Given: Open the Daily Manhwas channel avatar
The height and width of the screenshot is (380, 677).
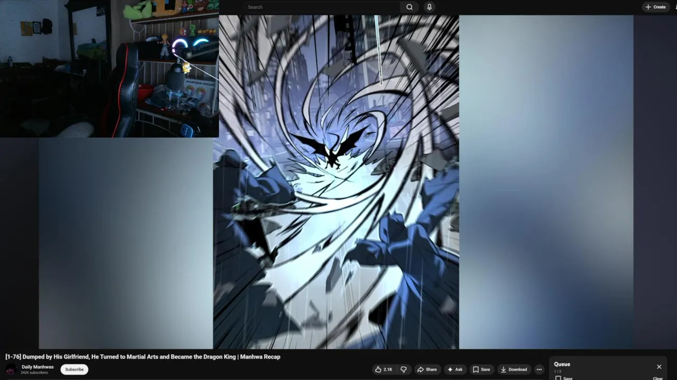Looking at the screenshot, I should [x=11, y=369].
